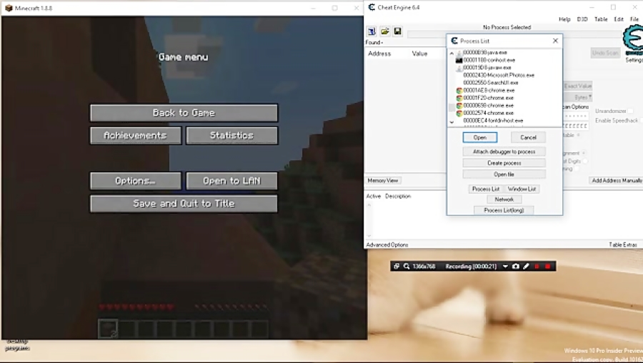
Task: Open the Exact Value scan type dropdown
Action: (x=579, y=86)
